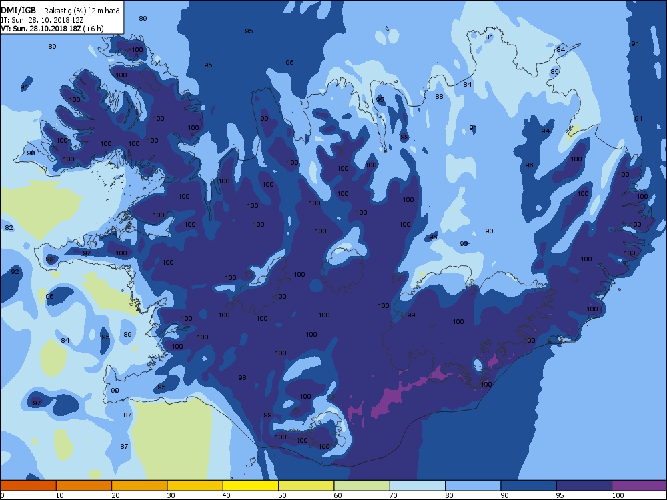The image size is (667, 500).
Task: Click the color scale tick label '70'
Action: click(394, 495)
